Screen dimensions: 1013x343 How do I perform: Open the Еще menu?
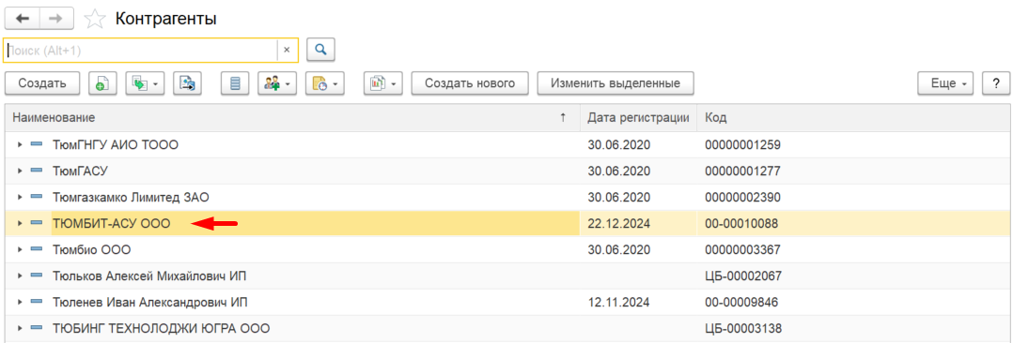[945, 83]
